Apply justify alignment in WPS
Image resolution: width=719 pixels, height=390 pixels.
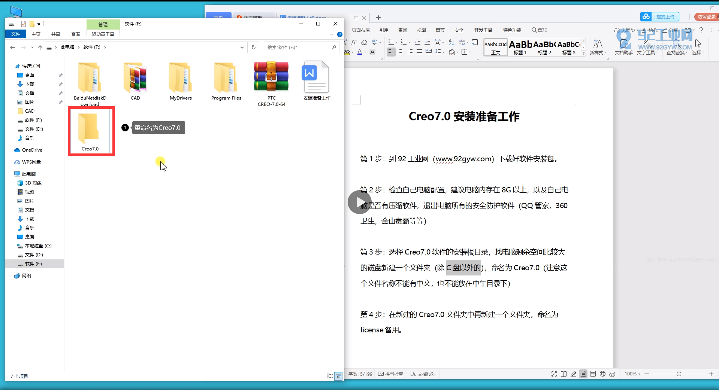point(419,52)
